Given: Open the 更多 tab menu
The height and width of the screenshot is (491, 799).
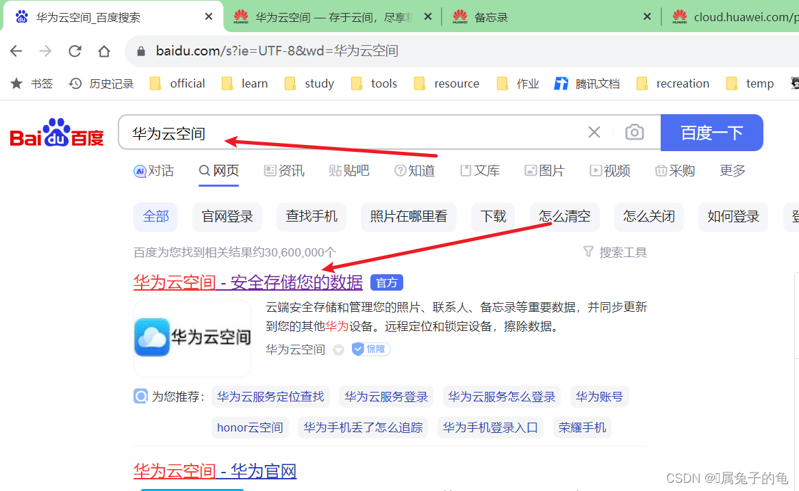Looking at the screenshot, I should 733,171.
